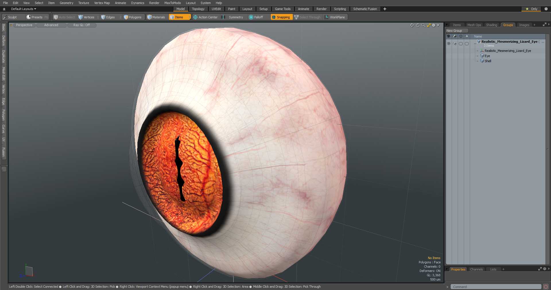Open the Perspective view type dropdown
Viewport: 551px width, 290px height.
pos(24,25)
